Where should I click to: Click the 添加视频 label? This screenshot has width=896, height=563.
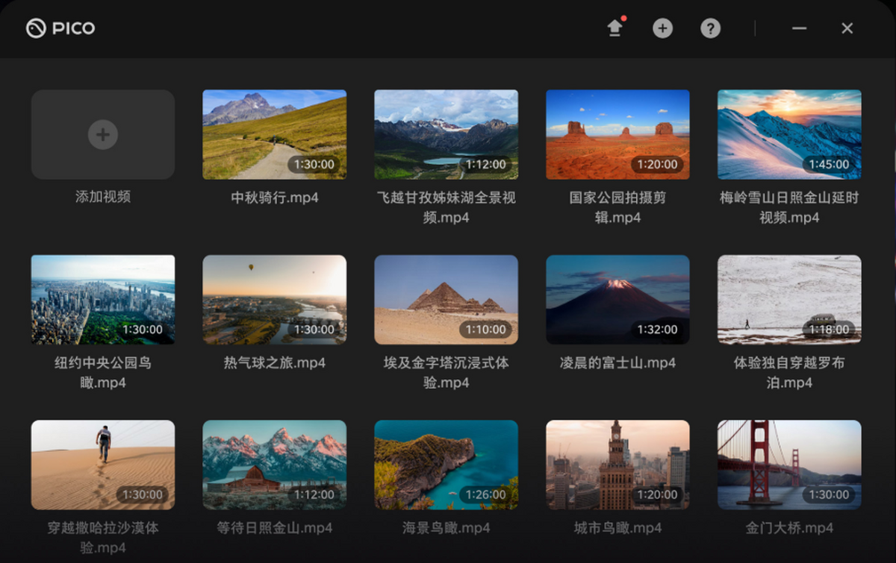pos(103,197)
